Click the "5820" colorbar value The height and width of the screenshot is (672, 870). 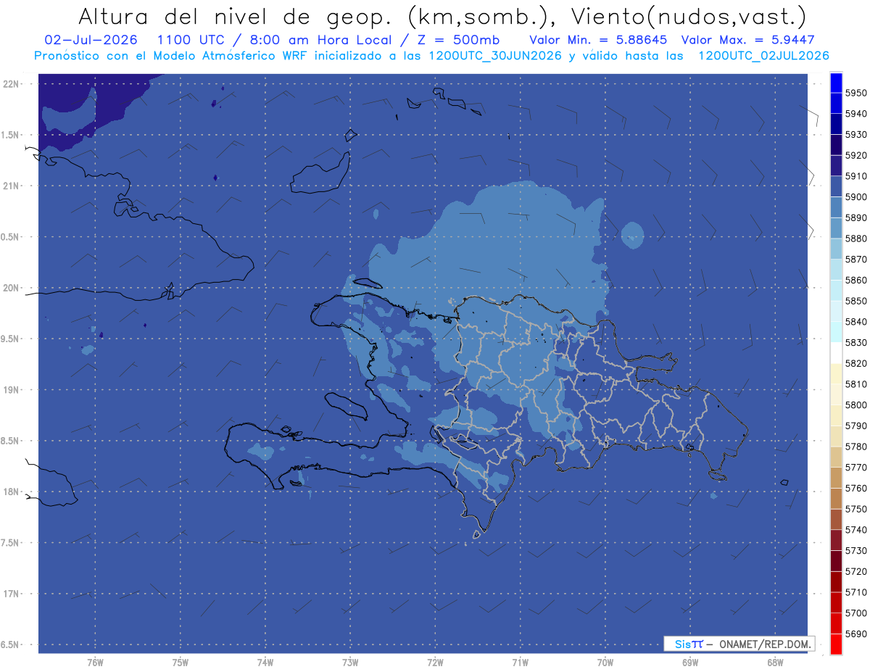[x=855, y=363]
